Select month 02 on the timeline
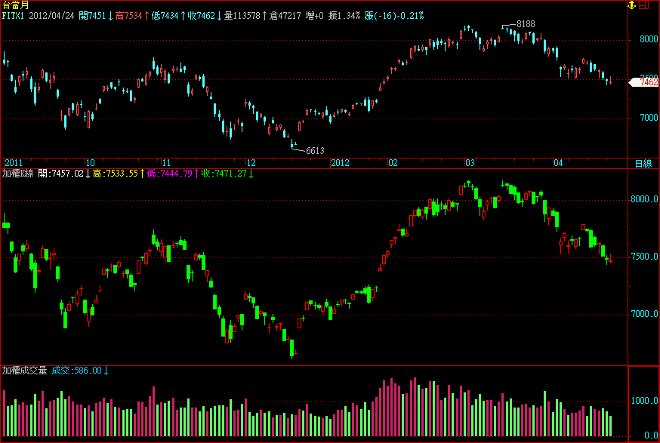The height and width of the screenshot is (443, 660). point(393,163)
